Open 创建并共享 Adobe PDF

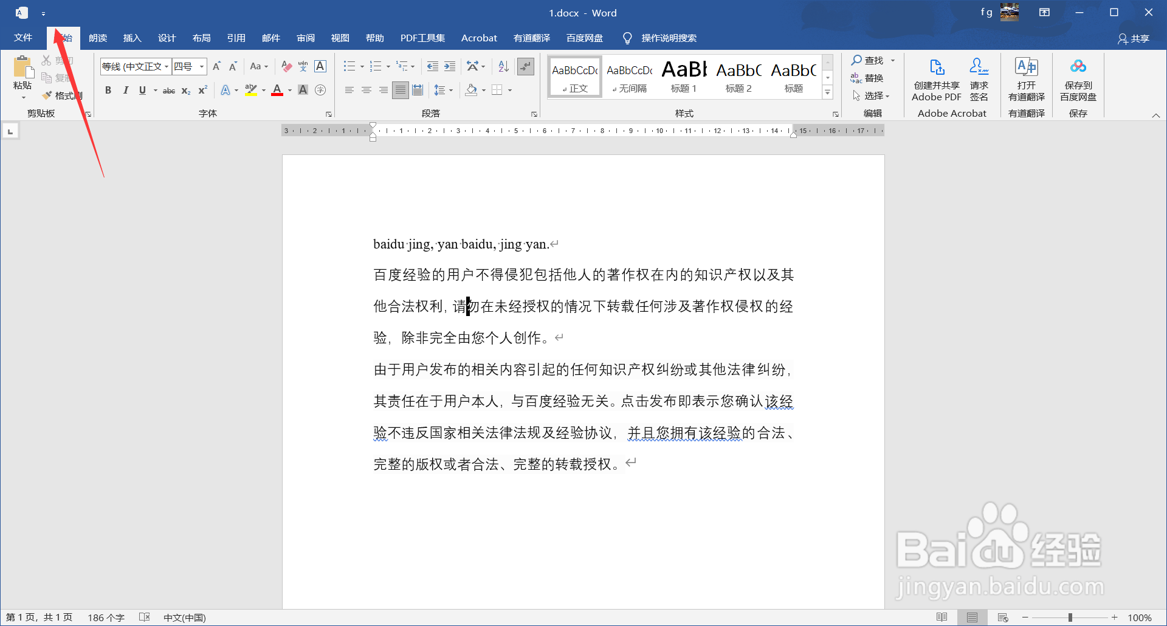pyautogui.click(x=937, y=79)
